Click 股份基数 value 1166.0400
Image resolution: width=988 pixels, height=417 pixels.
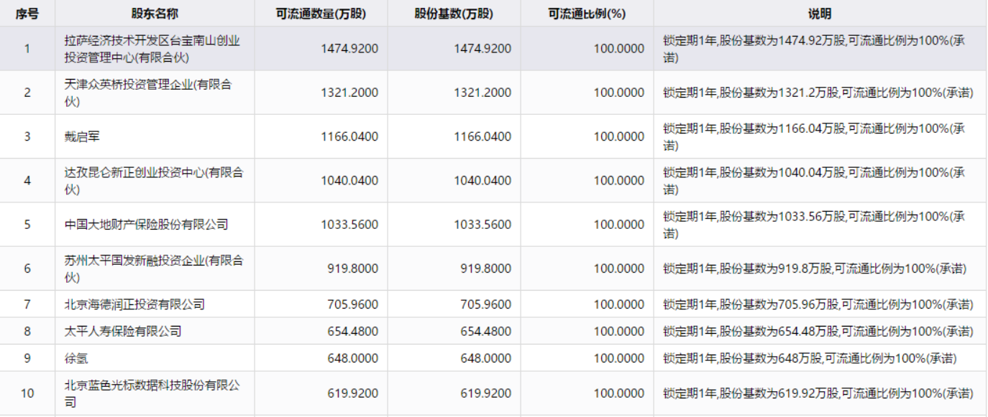(x=482, y=136)
